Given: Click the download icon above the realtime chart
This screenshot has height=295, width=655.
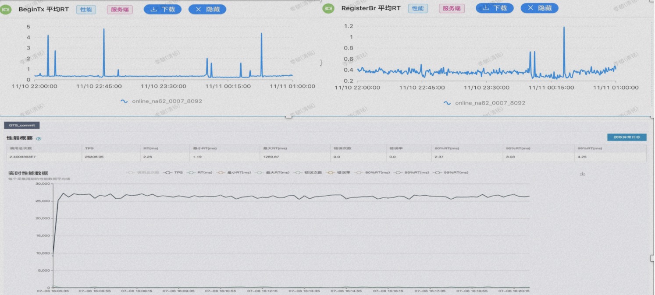Looking at the screenshot, I should (x=582, y=174).
